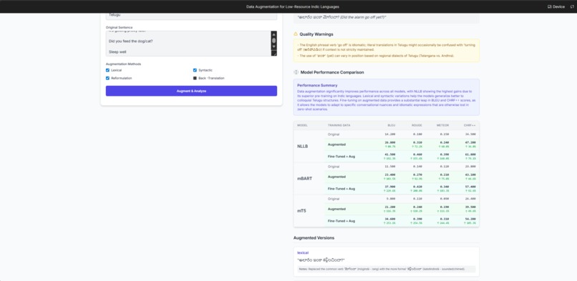Click mT5 Augmented training data row

402,209
